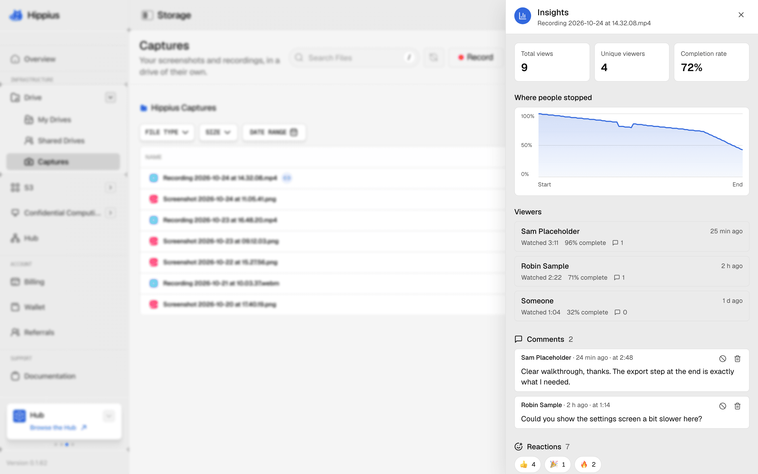Click the Insights chart icon in header
The image size is (758, 474).
point(522,16)
